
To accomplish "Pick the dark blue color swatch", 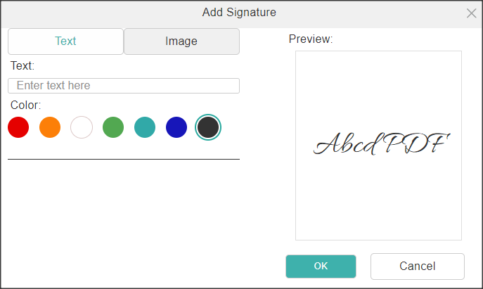I will click(x=176, y=127).
